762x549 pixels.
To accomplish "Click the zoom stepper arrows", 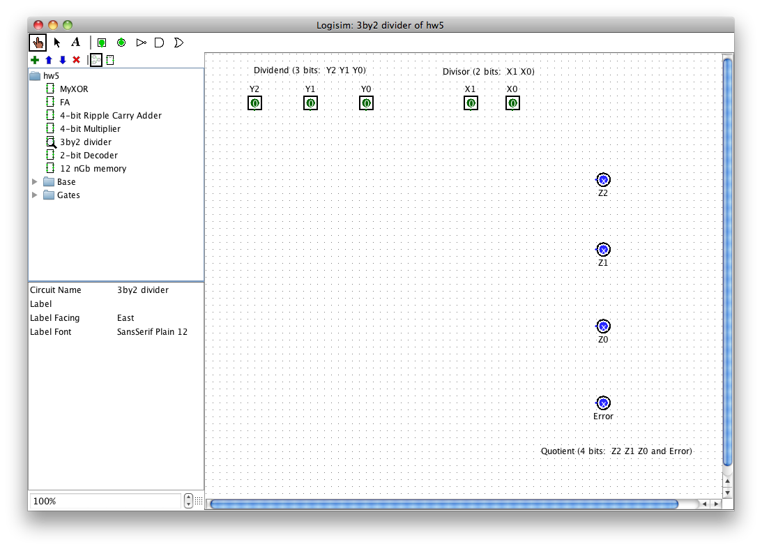I will (188, 501).
